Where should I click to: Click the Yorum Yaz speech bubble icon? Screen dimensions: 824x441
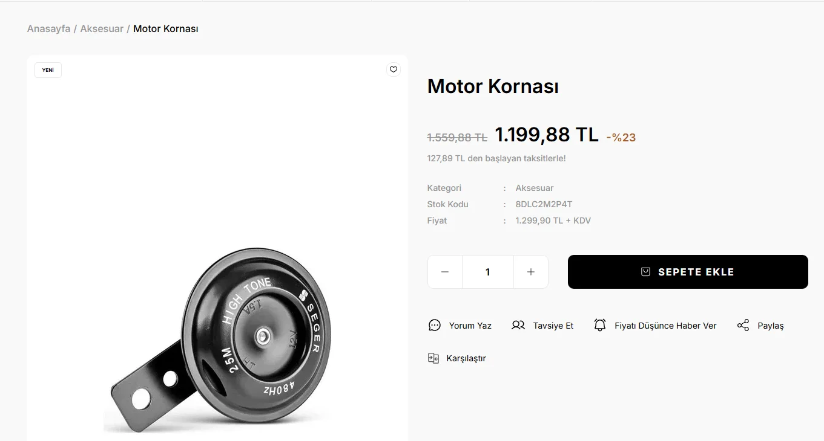click(435, 326)
